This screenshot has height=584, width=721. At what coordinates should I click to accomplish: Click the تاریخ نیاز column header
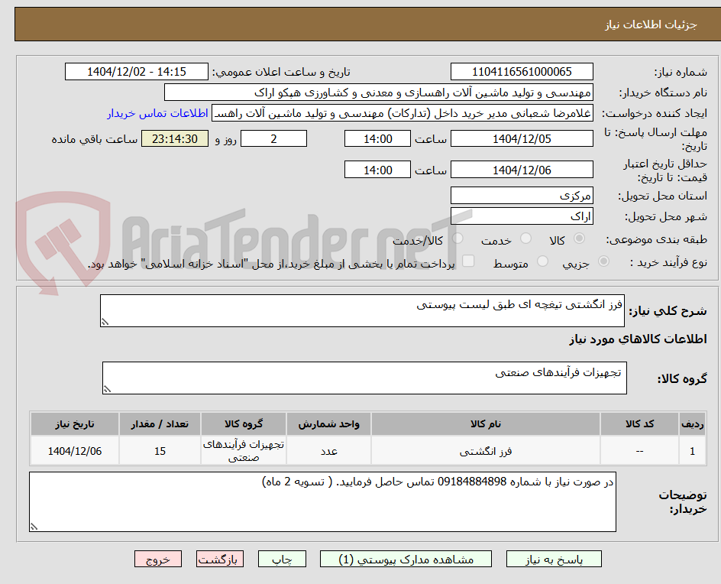(75, 423)
